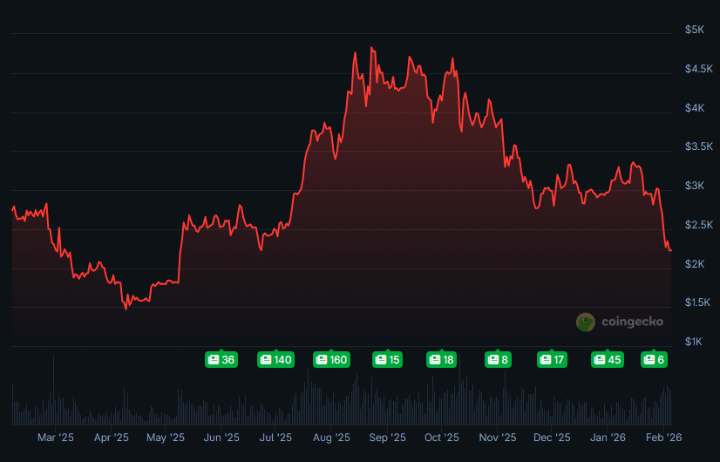Select the $3K price axis label
This screenshot has height=462, width=720.
[695, 186]
